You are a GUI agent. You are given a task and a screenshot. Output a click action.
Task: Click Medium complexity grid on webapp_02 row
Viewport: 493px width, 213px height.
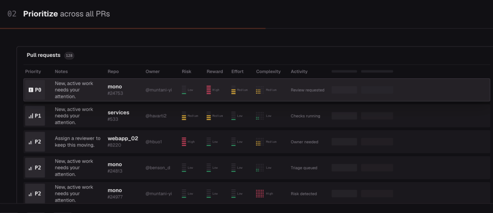click(260, 142)
